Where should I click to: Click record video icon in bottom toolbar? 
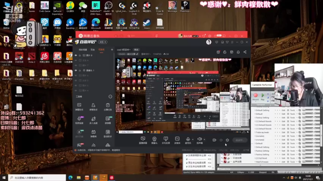tap(214, 140)
